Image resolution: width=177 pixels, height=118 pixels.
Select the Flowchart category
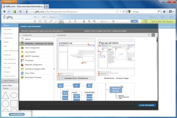36,60
